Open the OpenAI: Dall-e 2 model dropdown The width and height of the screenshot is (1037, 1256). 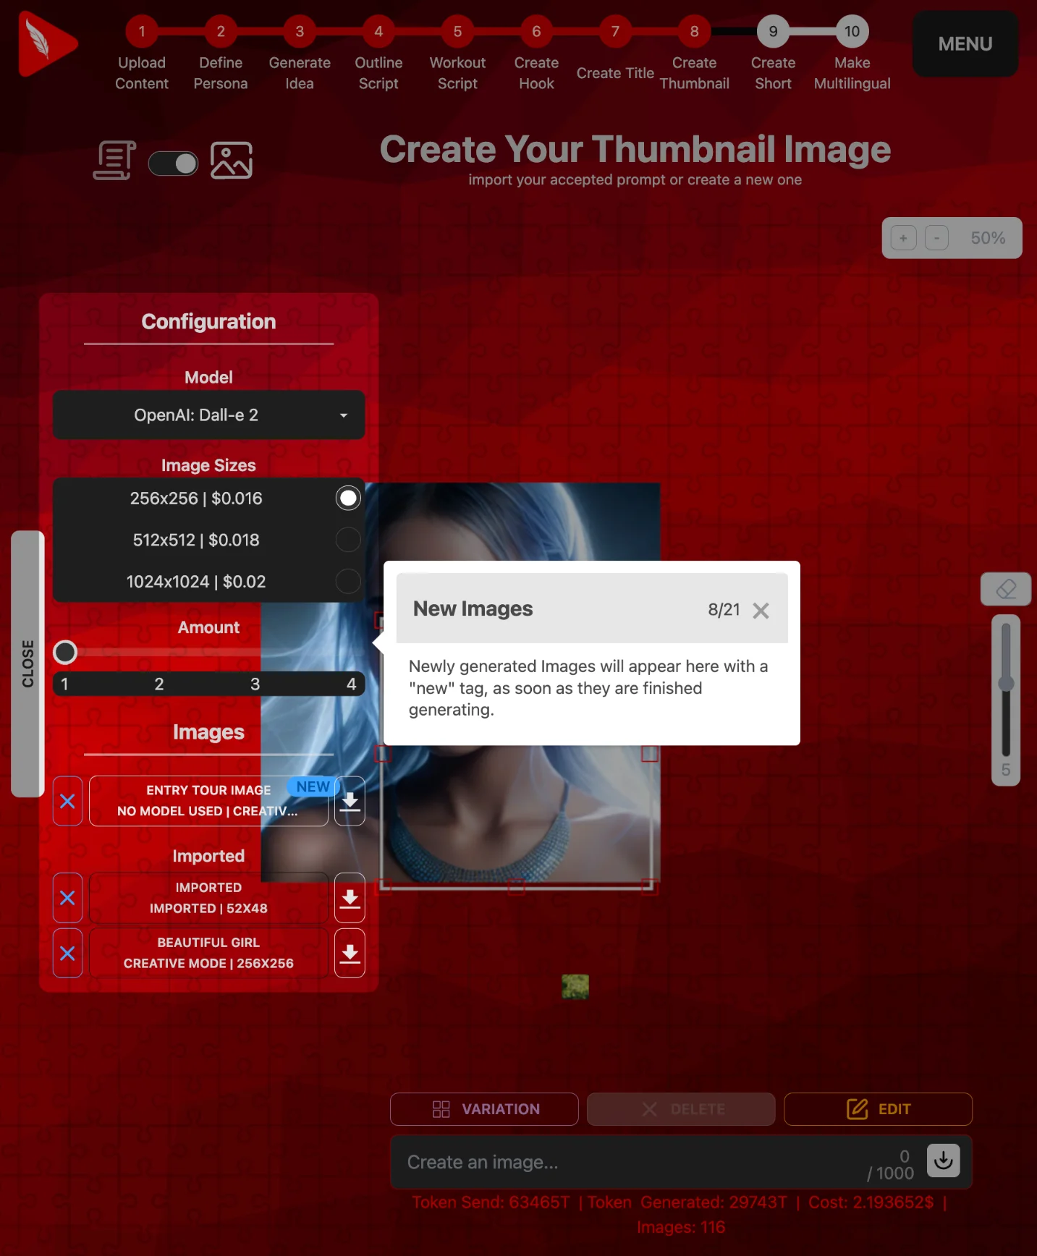208,415
